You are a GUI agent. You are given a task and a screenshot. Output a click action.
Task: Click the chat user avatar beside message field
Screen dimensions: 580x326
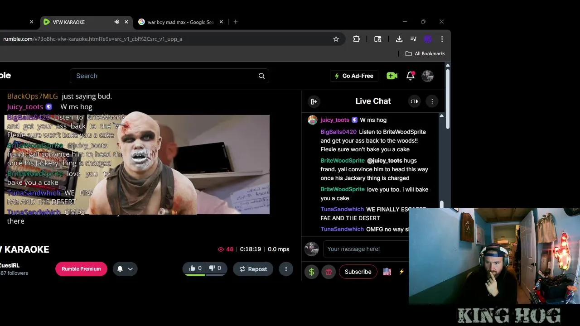coord(311,249)
